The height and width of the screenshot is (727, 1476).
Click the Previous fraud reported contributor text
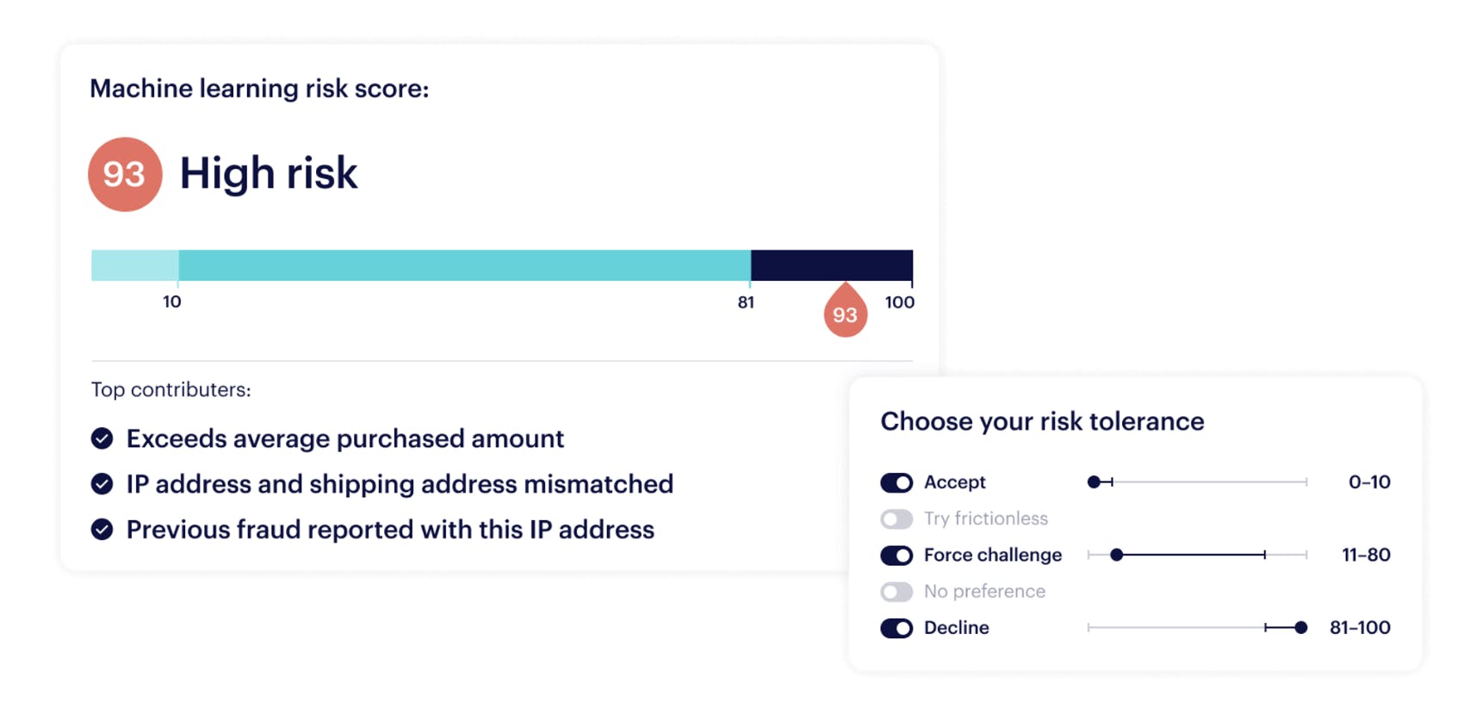click(390, 530)
